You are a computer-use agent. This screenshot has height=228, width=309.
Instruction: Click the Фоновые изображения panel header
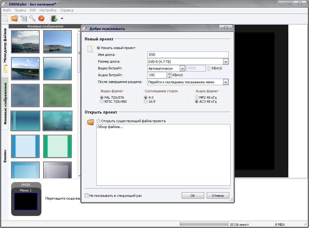click(45, 26)
